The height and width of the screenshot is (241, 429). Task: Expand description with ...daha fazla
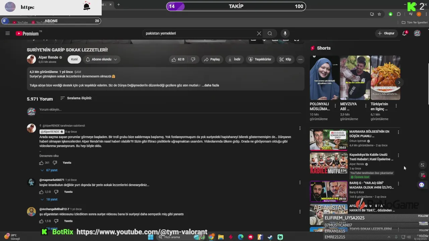(x=210, y=85)
